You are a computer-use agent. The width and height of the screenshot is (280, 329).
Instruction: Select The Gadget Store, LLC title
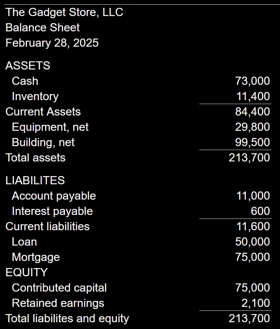[64, 12]
